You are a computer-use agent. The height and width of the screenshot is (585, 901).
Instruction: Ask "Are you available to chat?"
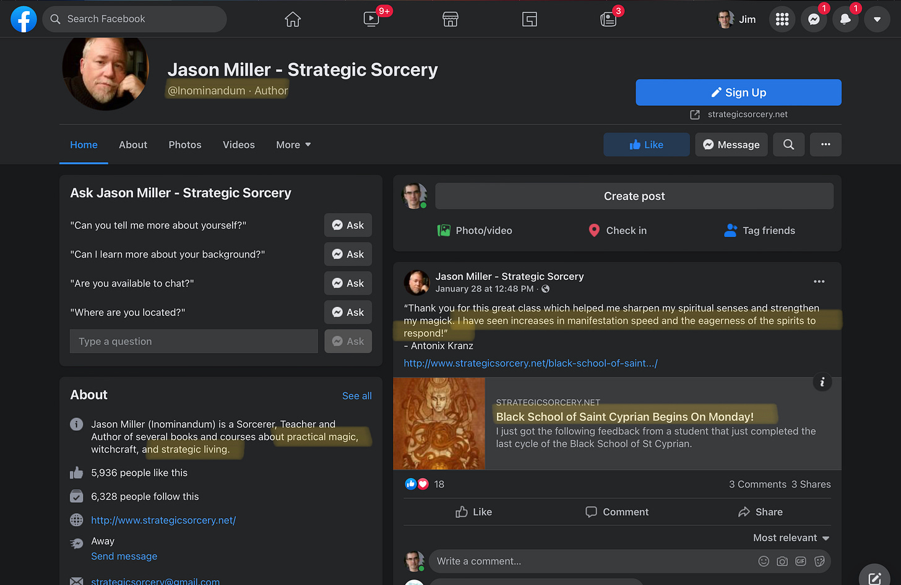point(348,284)
